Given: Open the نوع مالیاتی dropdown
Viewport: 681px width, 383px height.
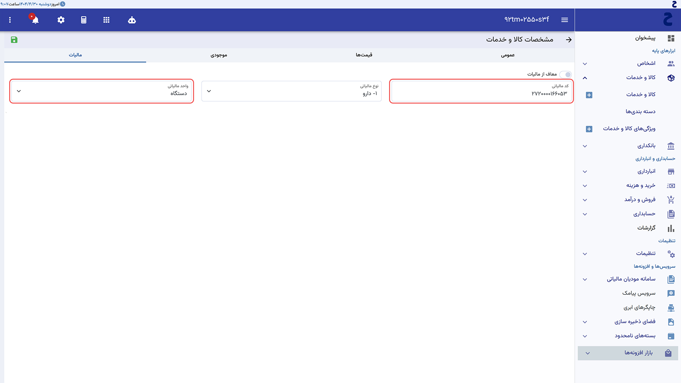Looking at the screenshot, I should 291,91.
